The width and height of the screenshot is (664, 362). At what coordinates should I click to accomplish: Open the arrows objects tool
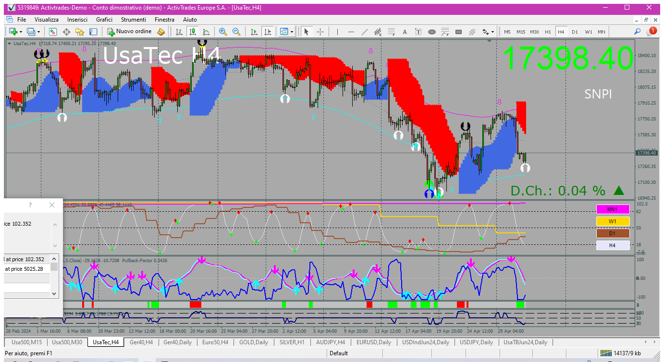pyautogui.click(x=485, y=32)
